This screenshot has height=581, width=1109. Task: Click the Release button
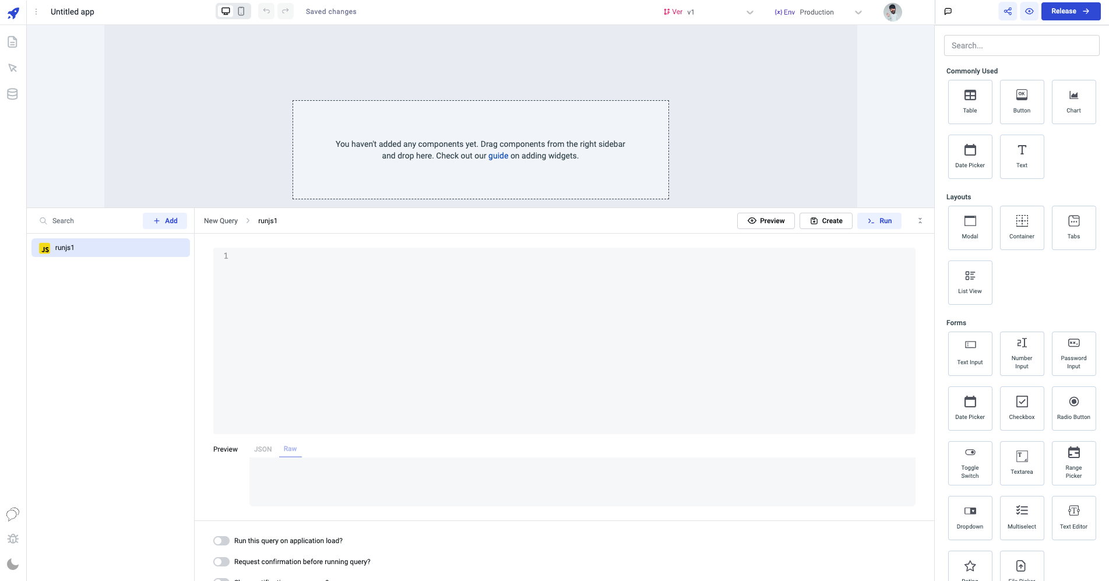click(1070, 11)
